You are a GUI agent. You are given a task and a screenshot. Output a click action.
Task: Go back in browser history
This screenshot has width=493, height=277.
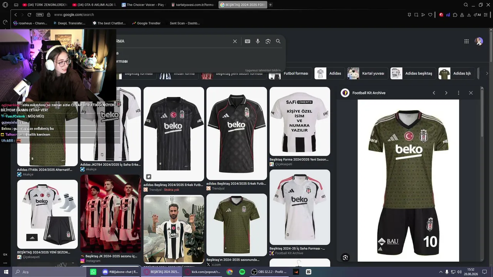(x=16, y=15)
